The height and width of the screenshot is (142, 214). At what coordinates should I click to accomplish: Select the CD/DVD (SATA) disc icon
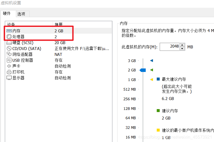9,48
